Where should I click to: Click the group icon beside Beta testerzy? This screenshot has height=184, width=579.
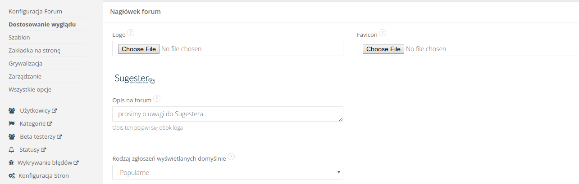(x=12, y=136)
